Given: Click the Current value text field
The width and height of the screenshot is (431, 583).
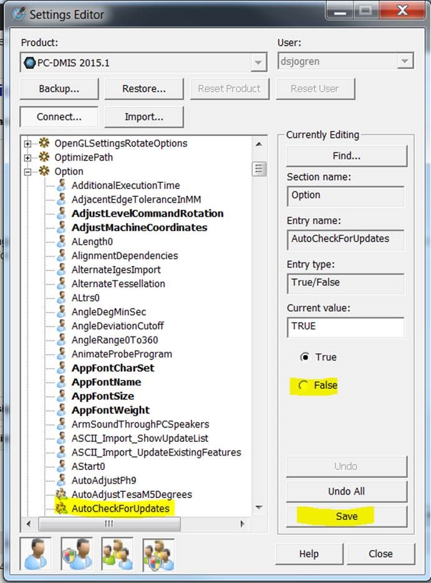Looking at the screenshot, I should pos(346,327).
